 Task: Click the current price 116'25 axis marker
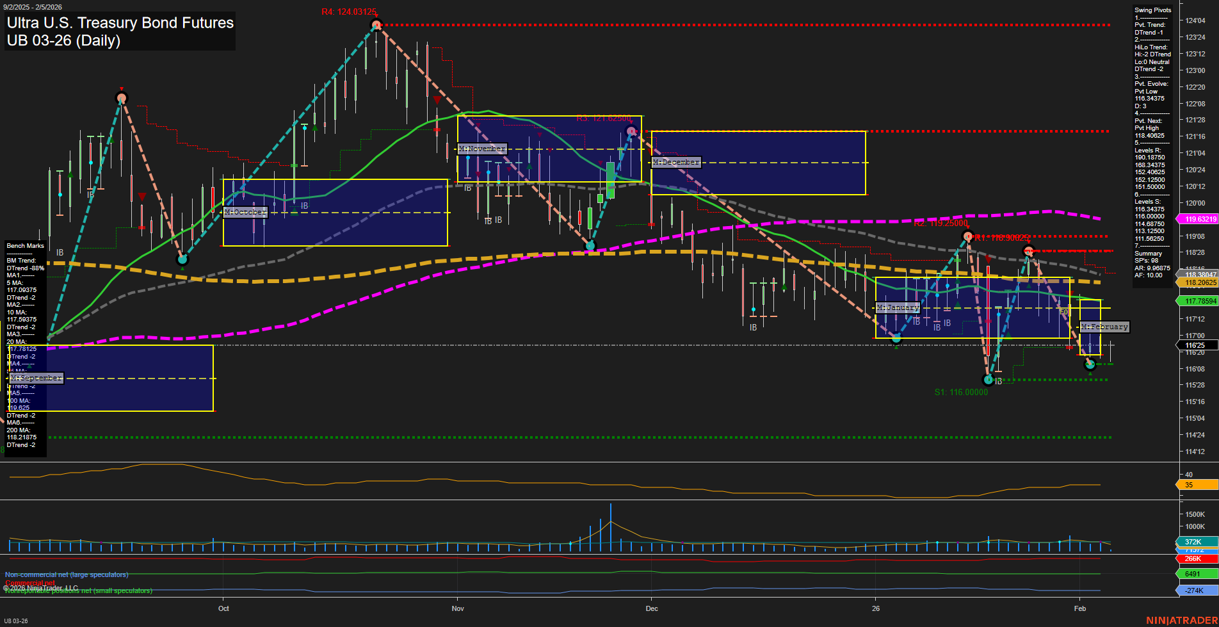click(1196, 345)
